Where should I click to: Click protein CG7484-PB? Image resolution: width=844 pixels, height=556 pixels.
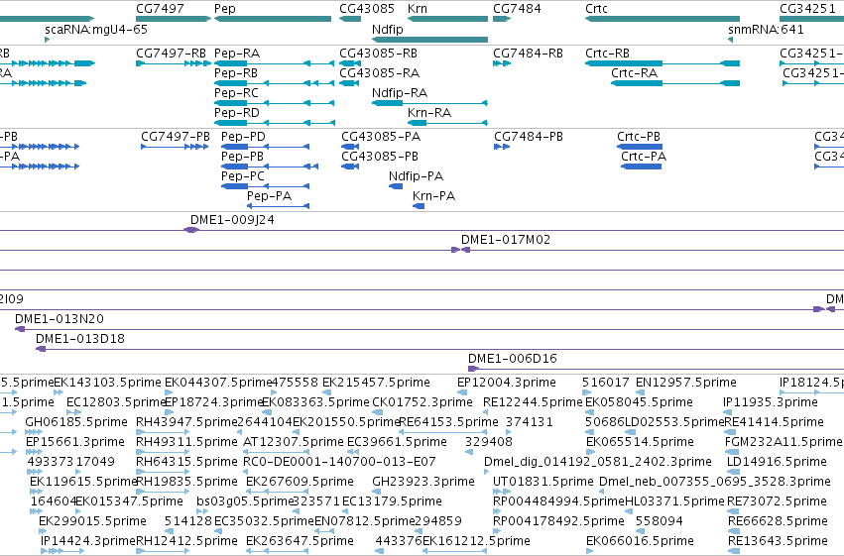click(529, 137)
